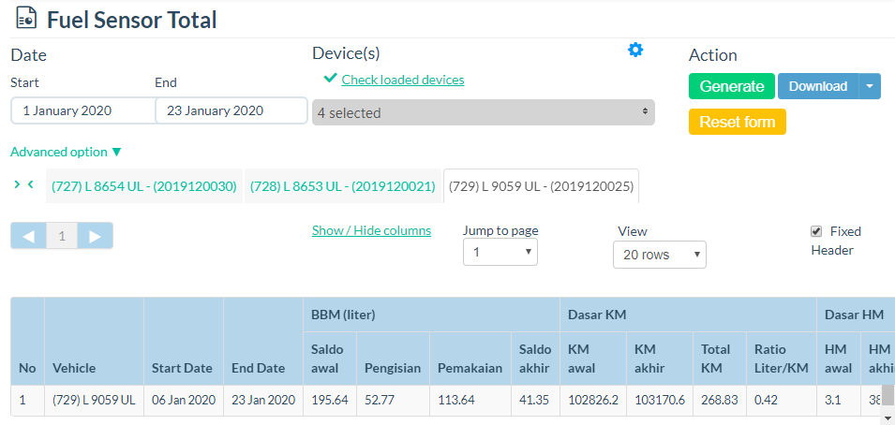The image size is (895, 425).
Task: Click the Fuel Sensor Total report icon
Action: [x=26, y=18]
